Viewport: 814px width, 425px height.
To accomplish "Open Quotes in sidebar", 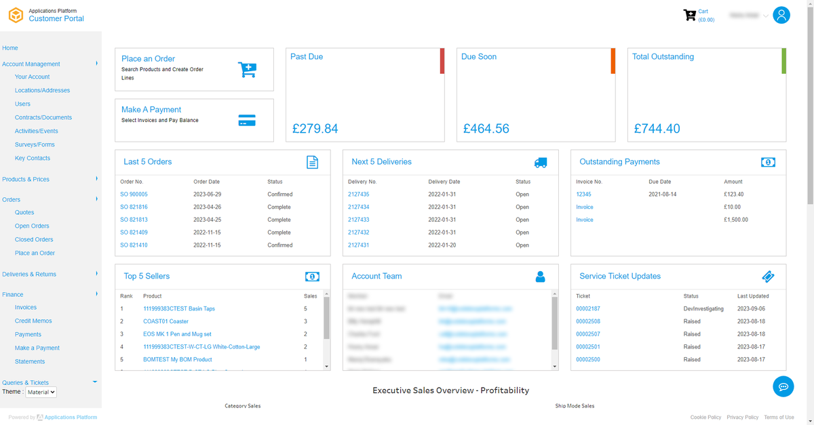I will (24, 212).
